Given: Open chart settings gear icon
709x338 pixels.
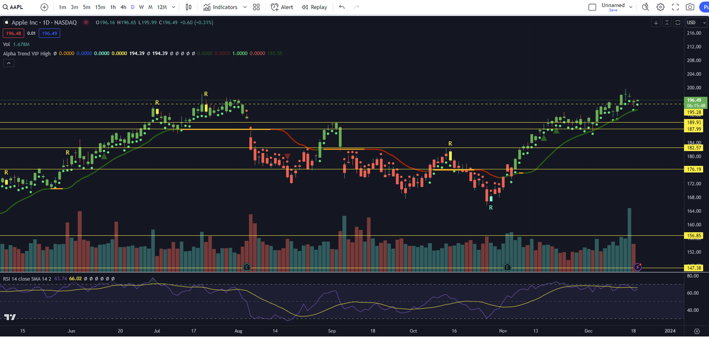Looking at the screenshot, I should pos(661,7).
